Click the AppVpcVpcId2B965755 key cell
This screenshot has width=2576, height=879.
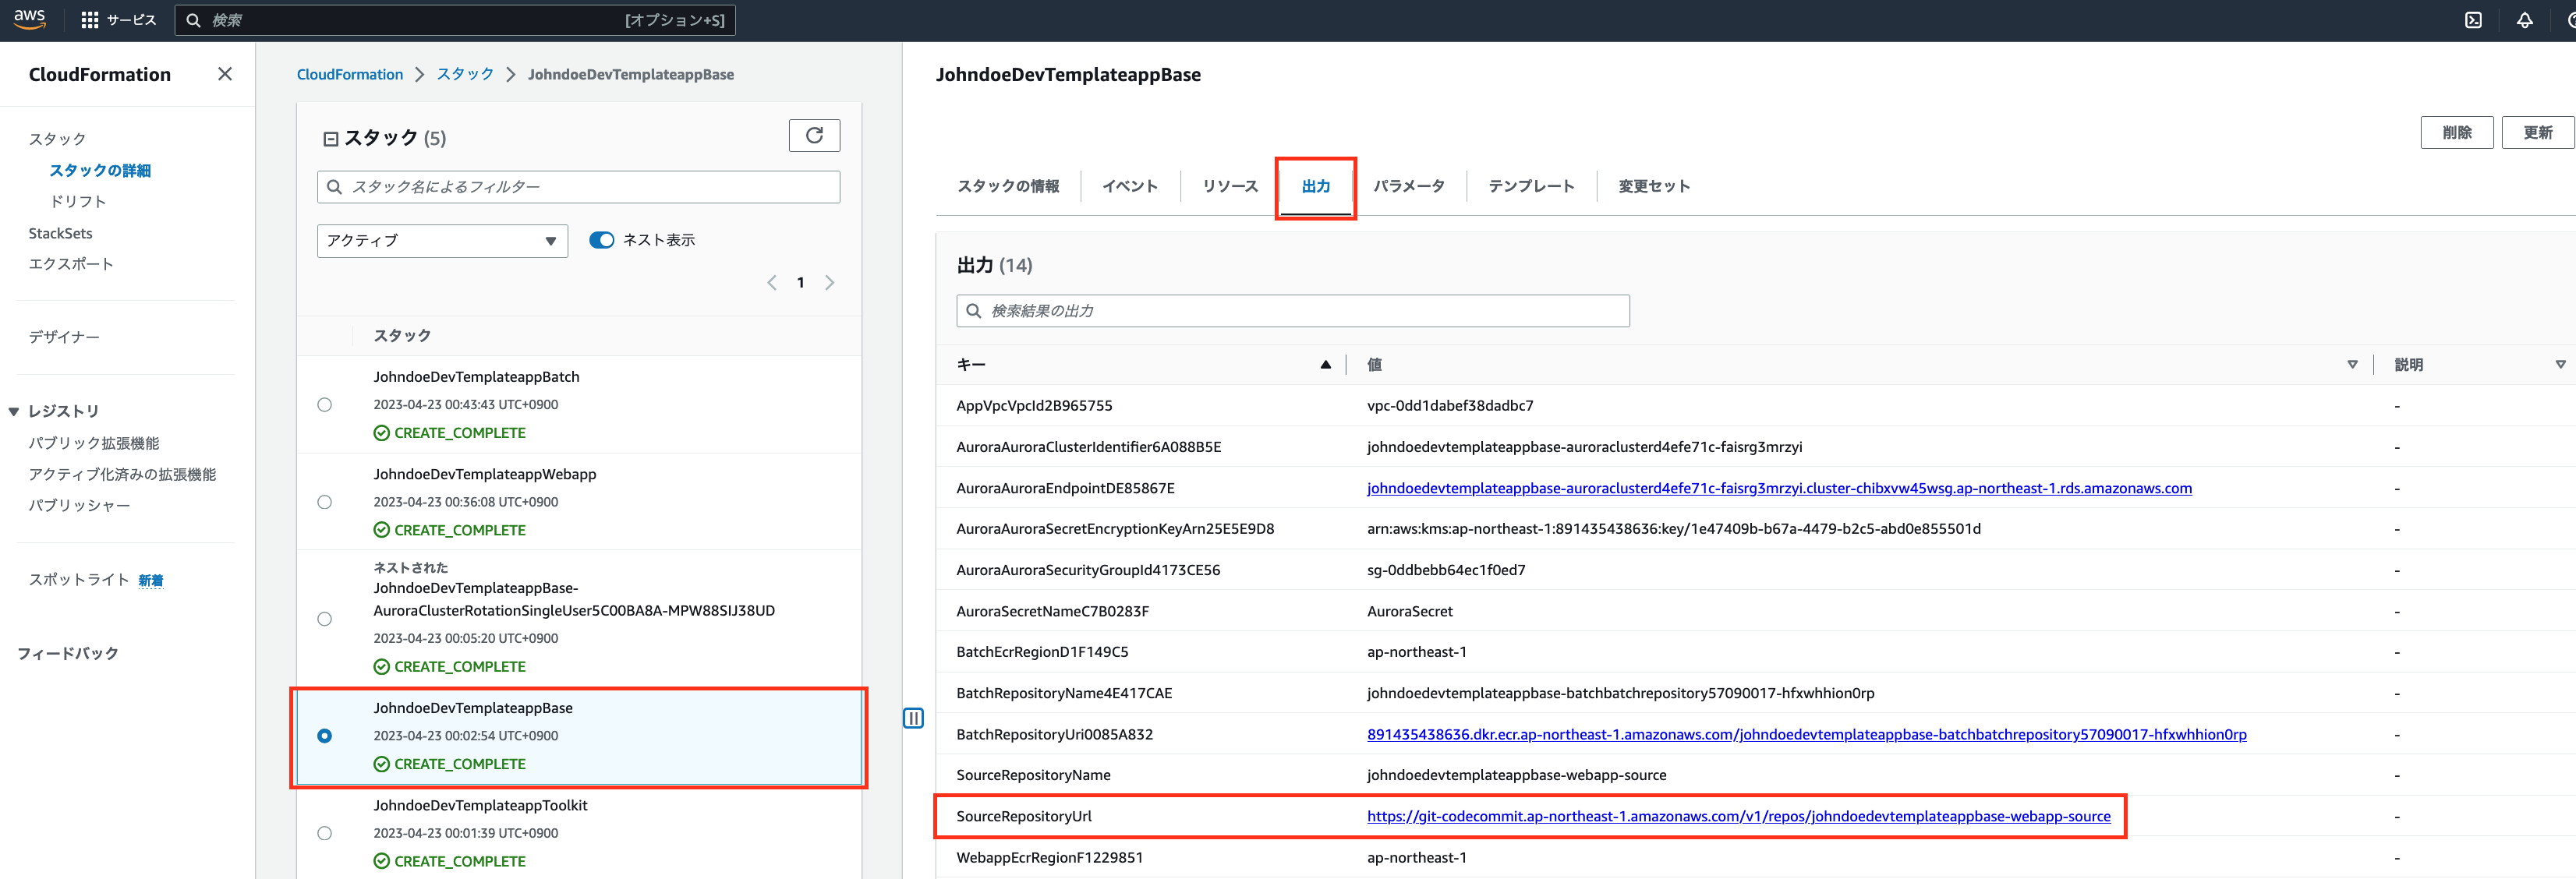(x=1034, y=406)
